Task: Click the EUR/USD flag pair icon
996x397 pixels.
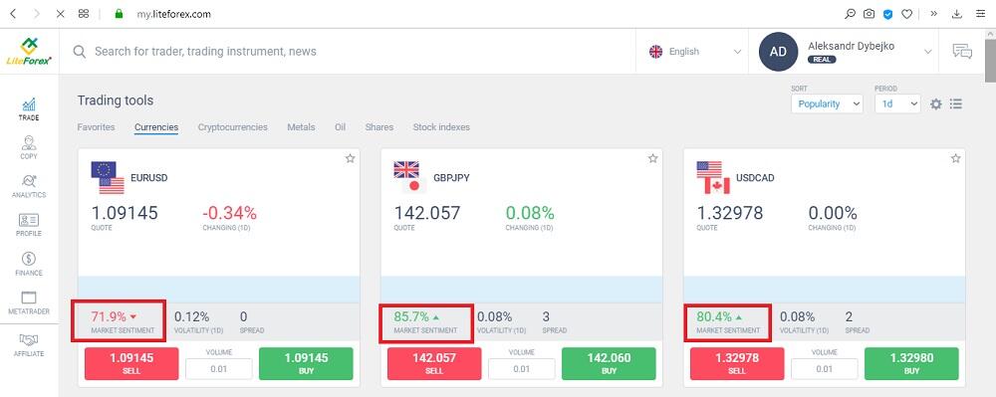Action: click(x=108, y=177)
